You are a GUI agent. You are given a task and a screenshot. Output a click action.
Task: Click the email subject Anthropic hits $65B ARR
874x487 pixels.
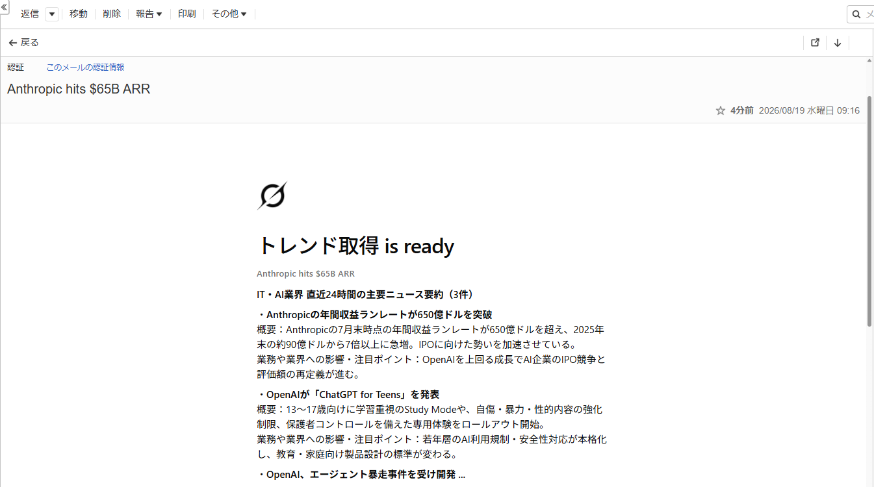tap(79, 90)
